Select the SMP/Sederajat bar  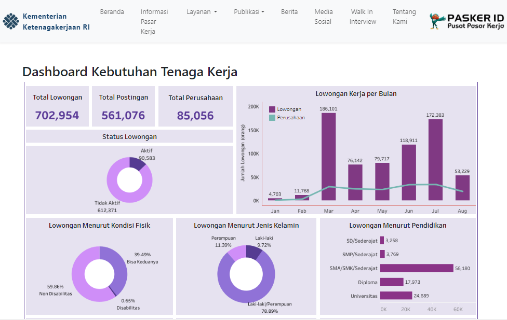point(382,254)
